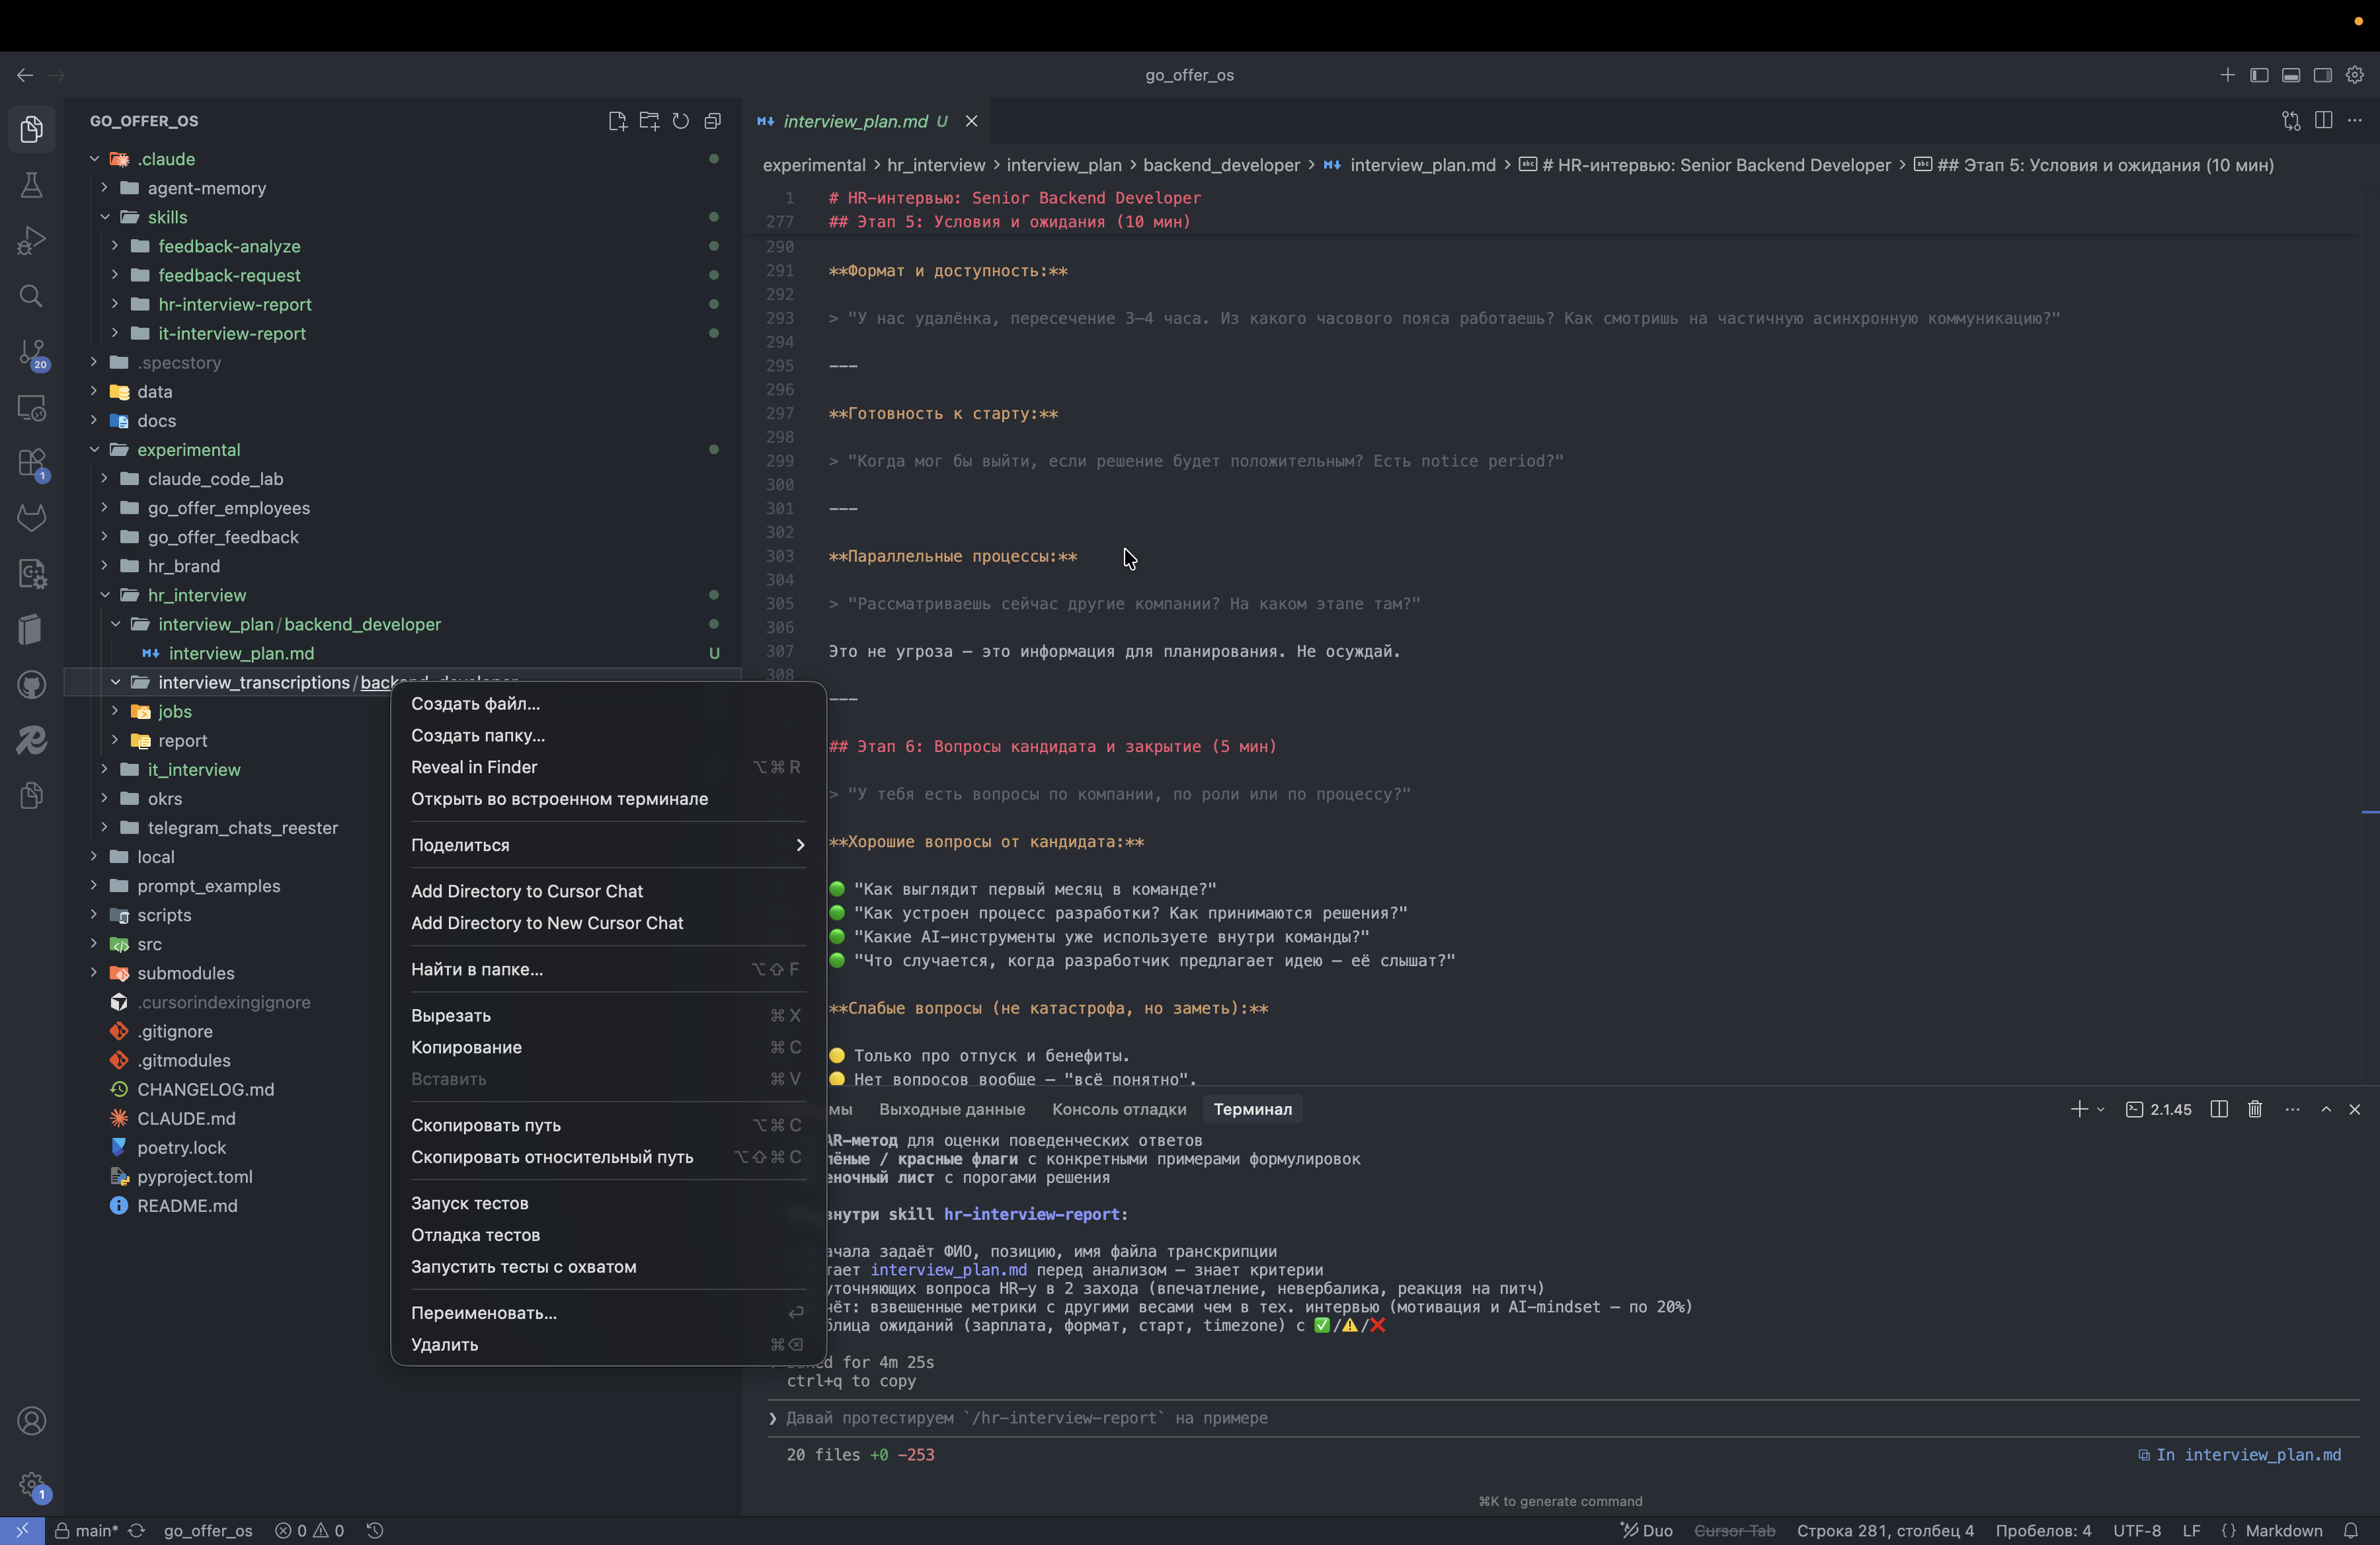Toggle the primary sidebar visibility

[x=2259, y=75]
